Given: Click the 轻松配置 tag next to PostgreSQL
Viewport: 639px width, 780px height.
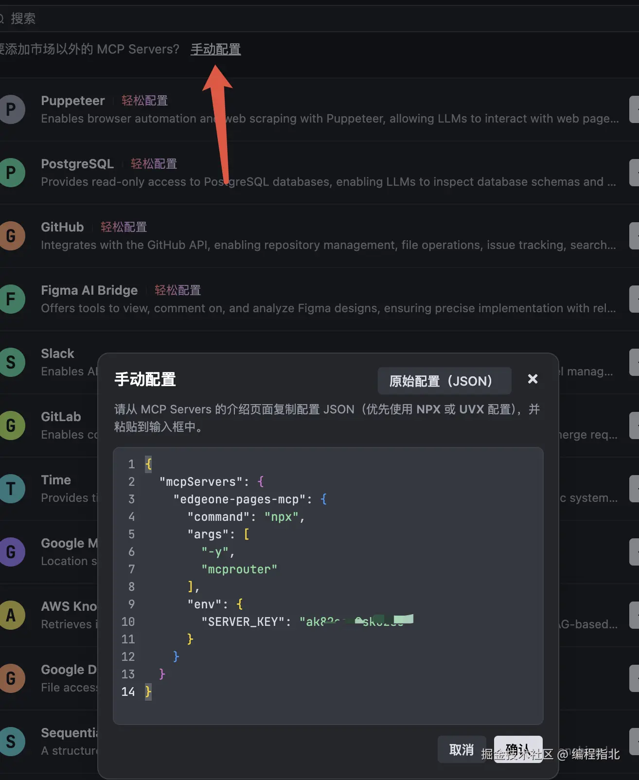Looking at the screenshot, I should (x=154, y=164).
